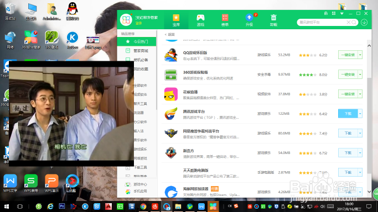
Task: Click the 腾讯游戏平台 app icon
Action: click(x=171, y=113)
